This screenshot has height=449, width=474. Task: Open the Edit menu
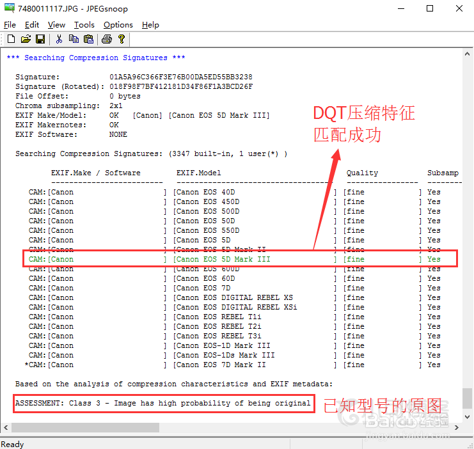coord(32,25)
